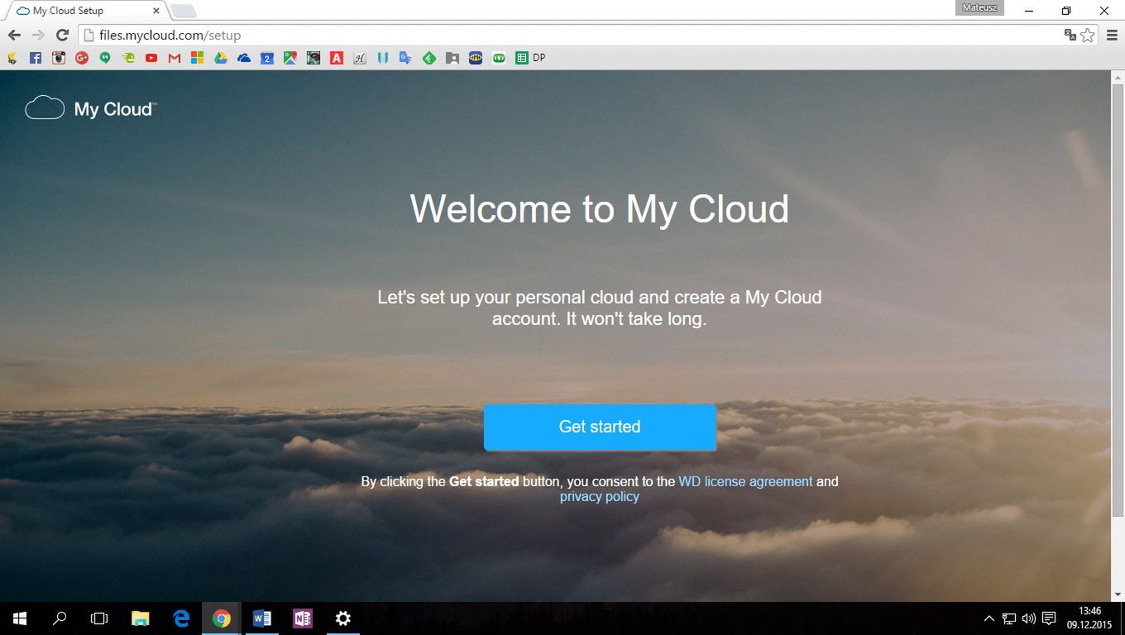
Task: Open the DP spreadsheet bookmark
Action: 530,58
